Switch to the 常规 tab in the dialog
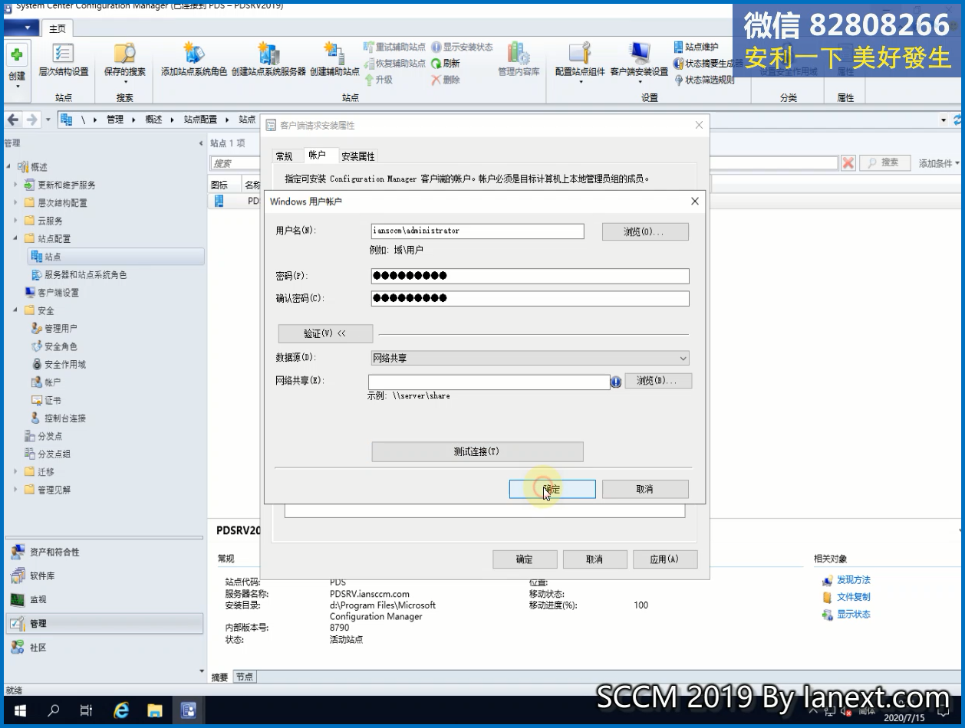This screenshot has width=965, height=728. (x=284, y=156)
